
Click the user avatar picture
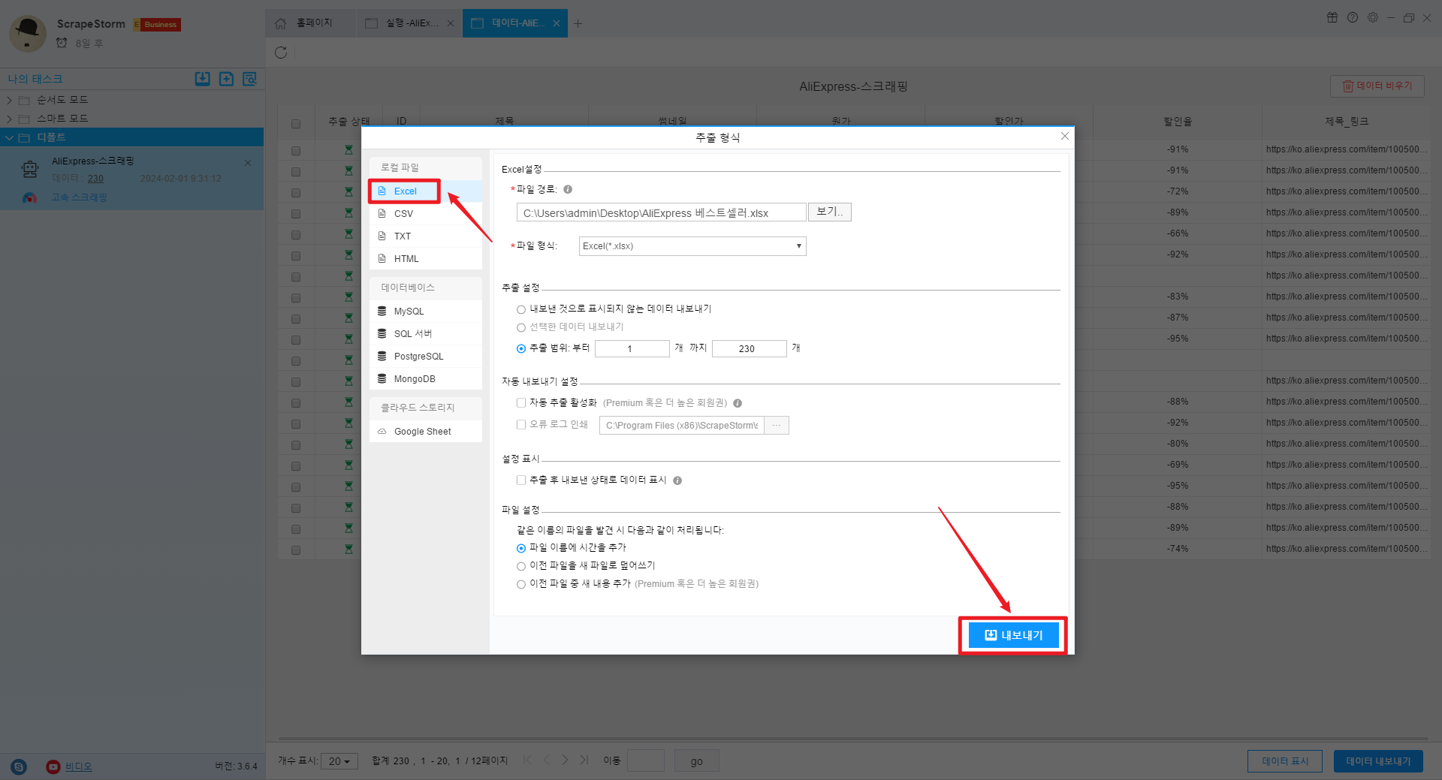(28, 34)
